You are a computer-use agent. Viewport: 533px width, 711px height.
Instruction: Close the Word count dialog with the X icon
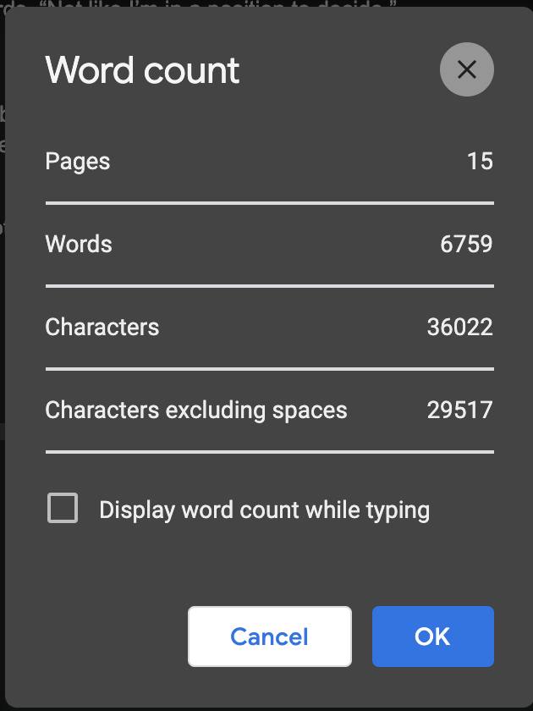coord(466,69)
